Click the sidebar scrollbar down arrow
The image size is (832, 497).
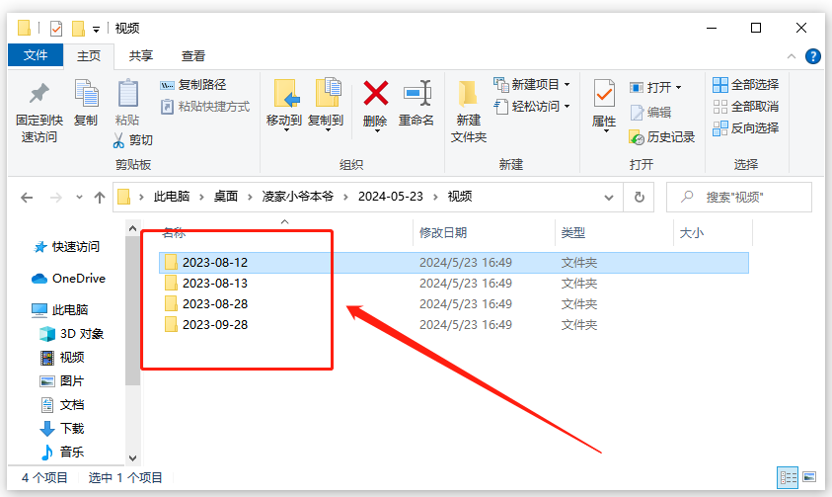pyautogui.click(x=132, y=457)
